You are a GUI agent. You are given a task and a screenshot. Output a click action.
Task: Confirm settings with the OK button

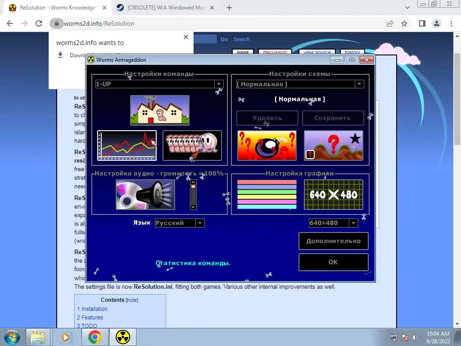tap(334, 262)
